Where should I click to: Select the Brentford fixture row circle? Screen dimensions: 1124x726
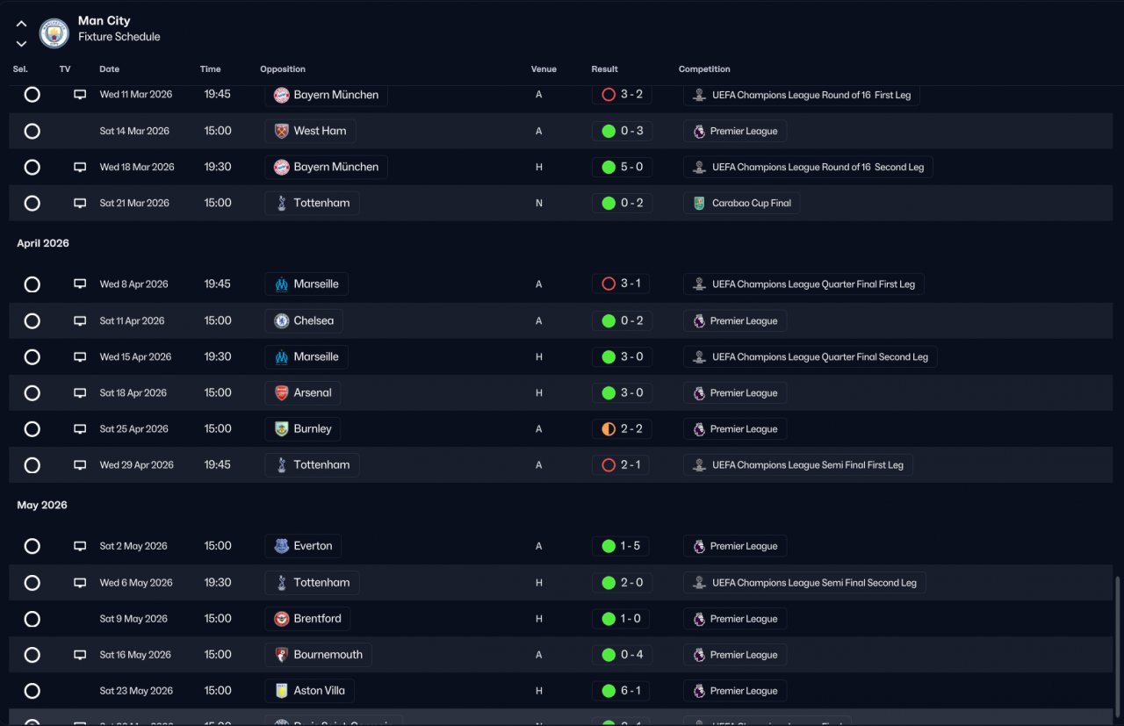32,619
